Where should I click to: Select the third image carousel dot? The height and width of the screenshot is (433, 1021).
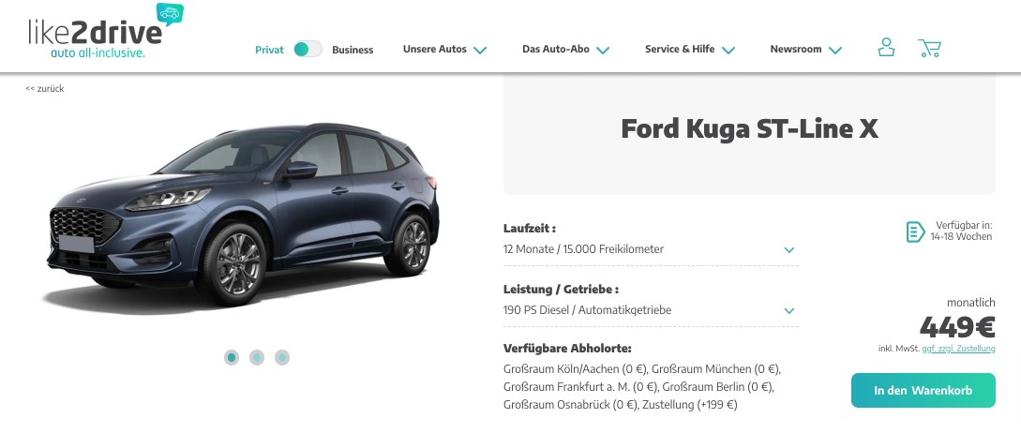click(x=281, y=357)
